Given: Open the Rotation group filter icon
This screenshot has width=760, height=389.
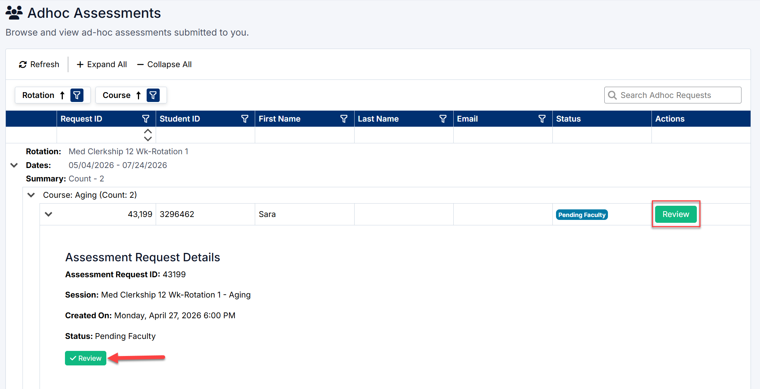Looking at the screenshot, I should coord(77,95).
